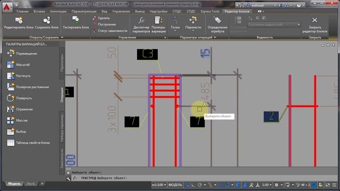Select the Редактор блоков ribbon tab

[x=237, y=11]
